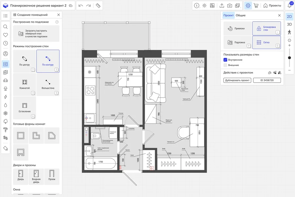
Task: Select the ruler measurement tool
Action: pyautogui.click(x=98, y=6)
